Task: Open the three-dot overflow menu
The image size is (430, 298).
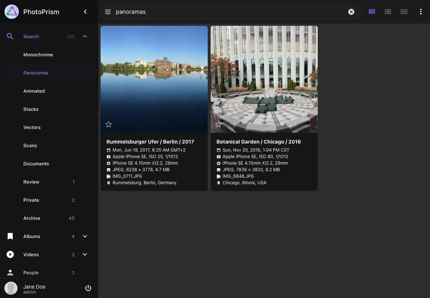Action: coord(421,12)
